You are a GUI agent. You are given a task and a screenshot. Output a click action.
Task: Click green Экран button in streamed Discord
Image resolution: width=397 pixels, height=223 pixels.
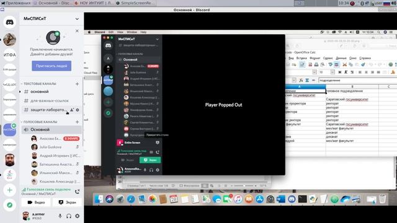(150, 160)
